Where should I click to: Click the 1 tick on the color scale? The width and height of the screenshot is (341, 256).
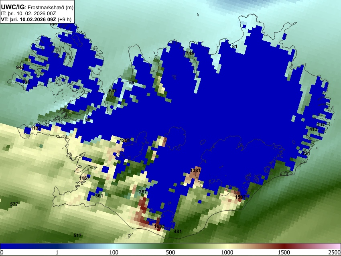click(57, 252)
